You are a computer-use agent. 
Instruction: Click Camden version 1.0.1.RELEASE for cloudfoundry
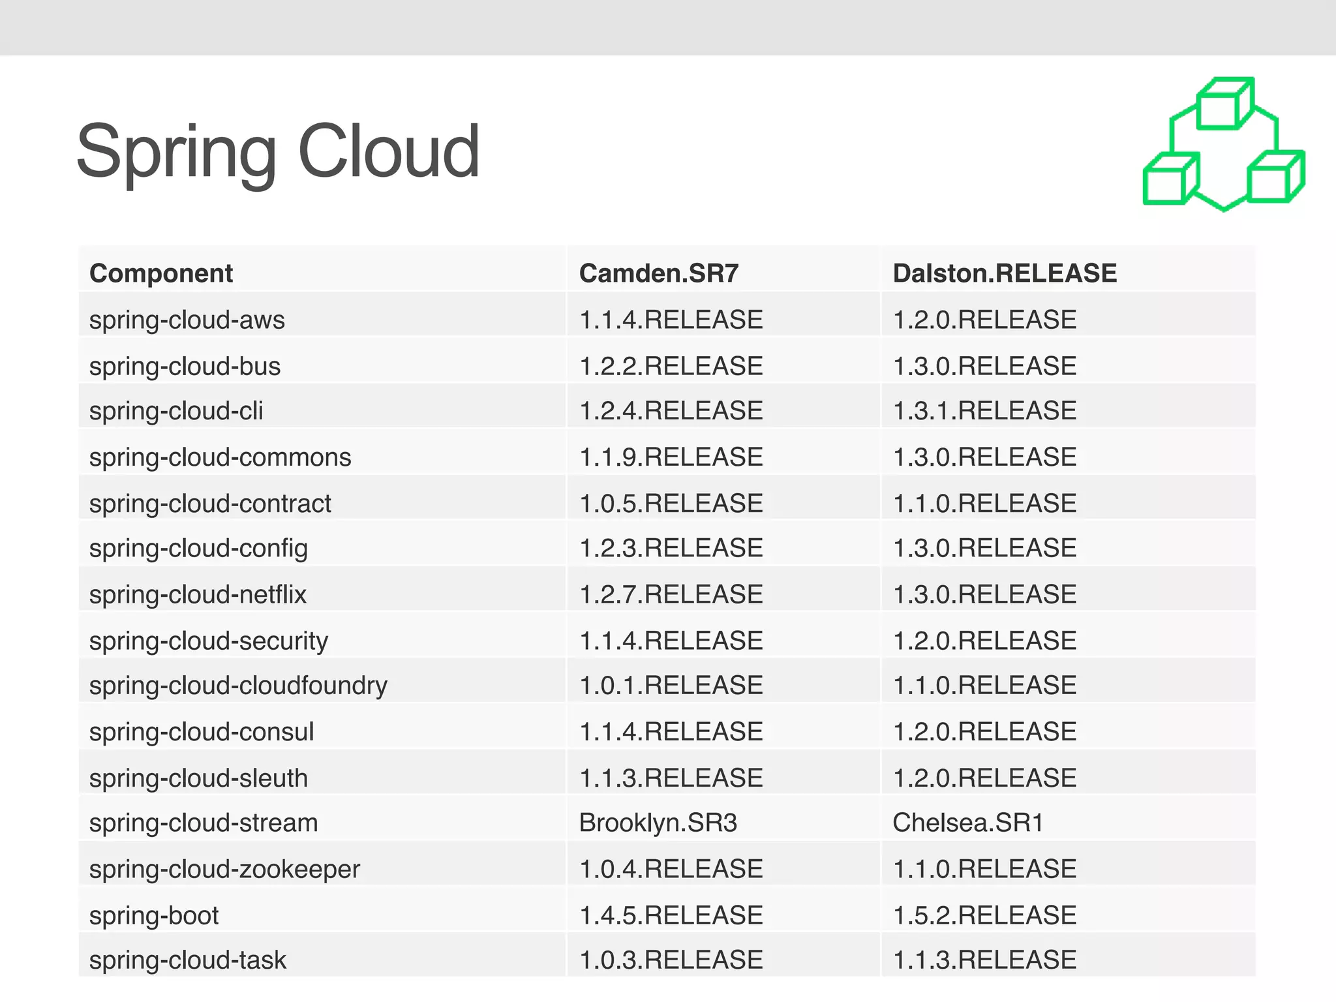pyautogui.click(x=671, y=686)
